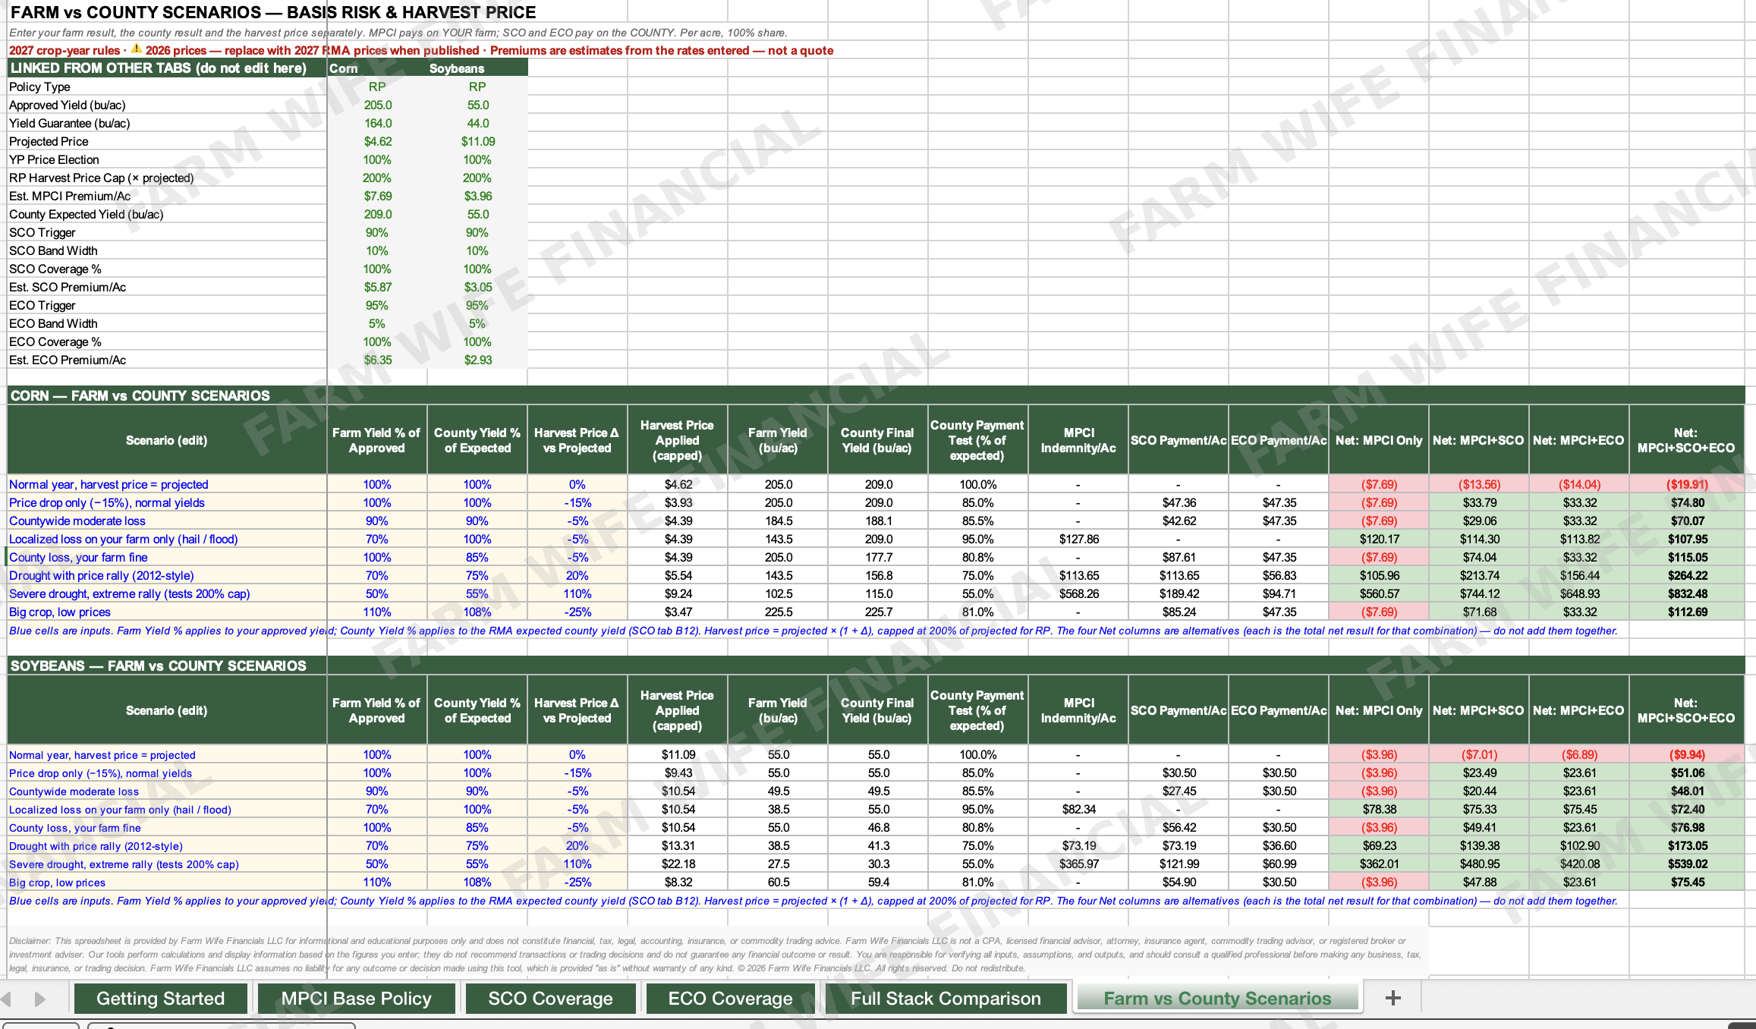Select corn Projected Price $4.62 cell

tap(377, 141)
